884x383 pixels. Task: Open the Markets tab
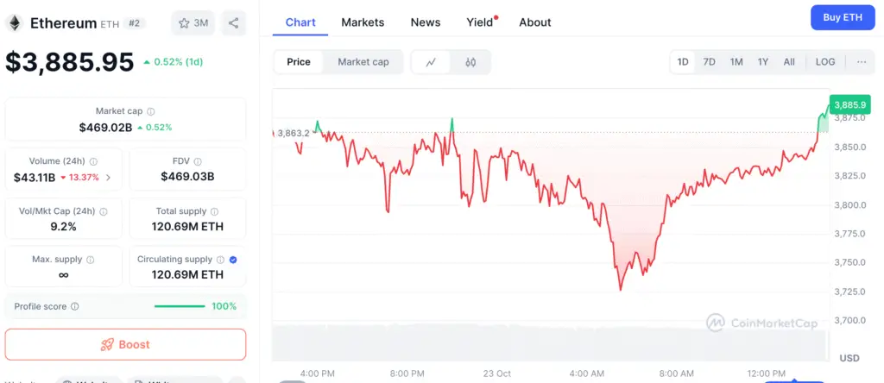[363, 22]
